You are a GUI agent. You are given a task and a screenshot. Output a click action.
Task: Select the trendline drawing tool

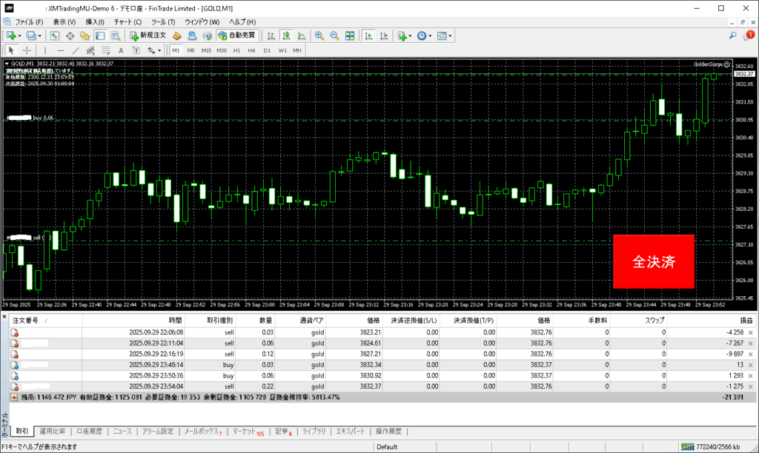point(75,50)
